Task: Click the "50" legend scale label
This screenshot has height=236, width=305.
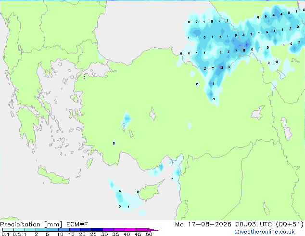Action: [x=149, y=234]
